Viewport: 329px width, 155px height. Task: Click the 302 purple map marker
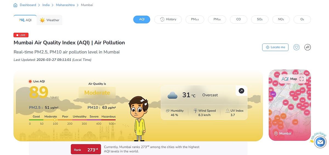[273, 94]
